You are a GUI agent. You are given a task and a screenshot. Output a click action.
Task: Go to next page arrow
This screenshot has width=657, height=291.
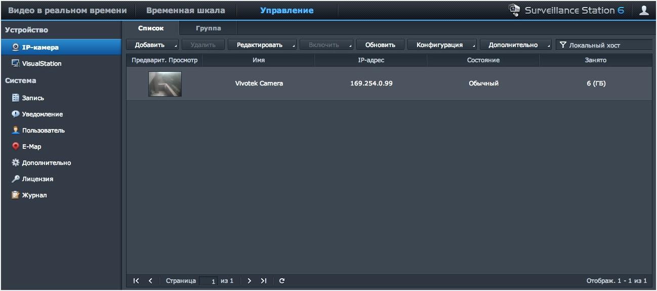(249, 281)
